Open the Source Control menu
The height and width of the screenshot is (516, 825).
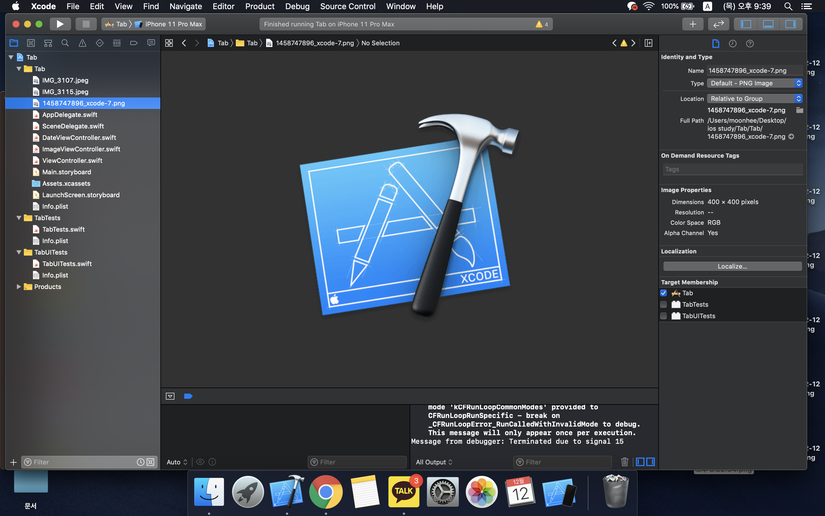[x=347, y=6]
